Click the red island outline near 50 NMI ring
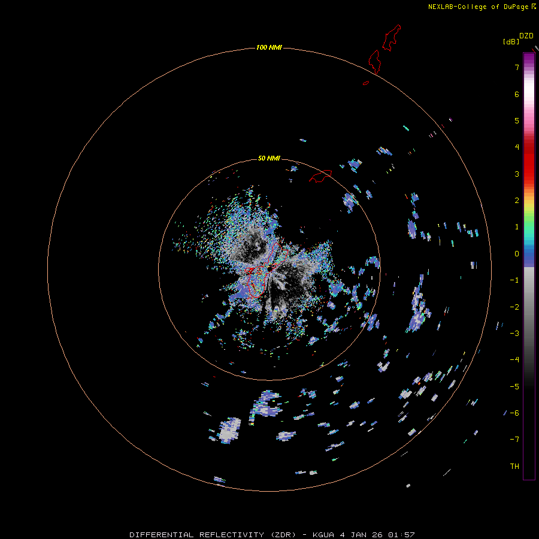The image size is (539, 539). [x=320, y=176]
